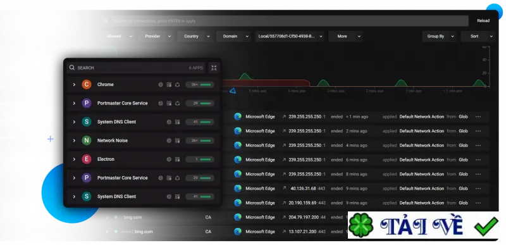Open the Group By dropdown
Screen dimensions: 506x245
coord(439,37)
